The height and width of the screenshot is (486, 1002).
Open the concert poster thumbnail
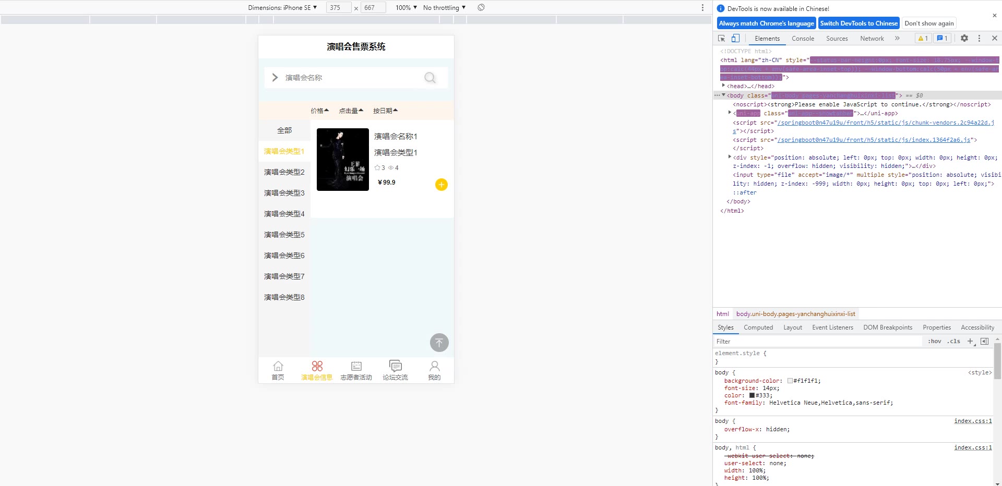point(343,160)
